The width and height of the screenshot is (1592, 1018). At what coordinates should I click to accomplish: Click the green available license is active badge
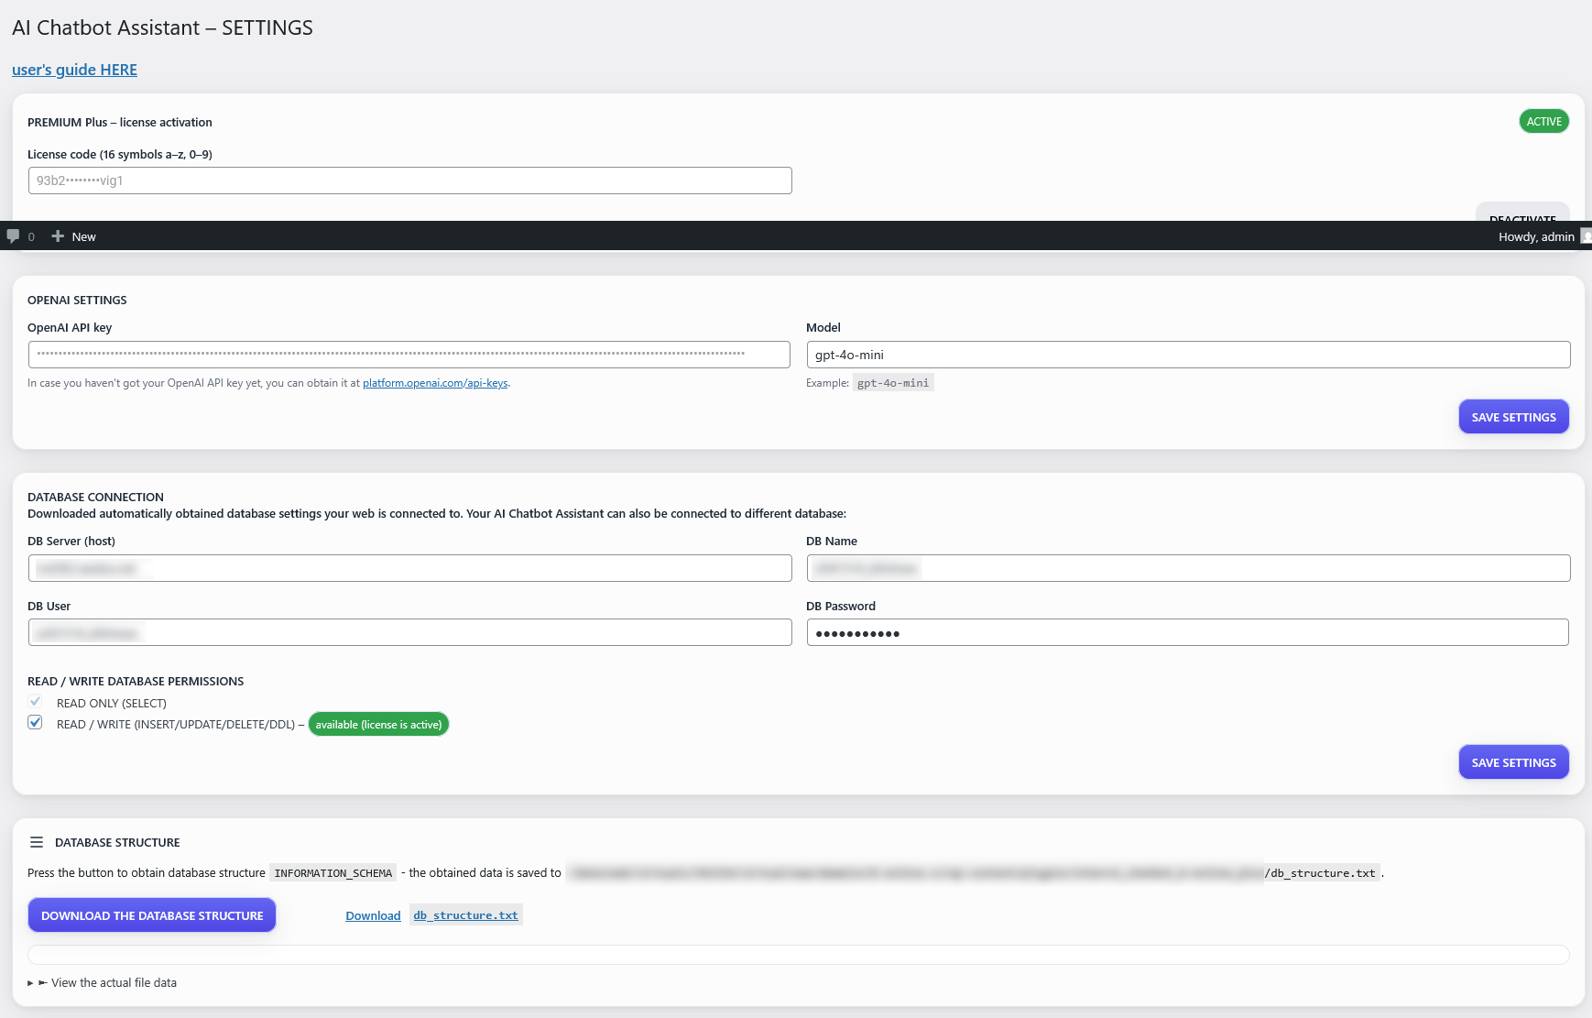pos(378,725)
